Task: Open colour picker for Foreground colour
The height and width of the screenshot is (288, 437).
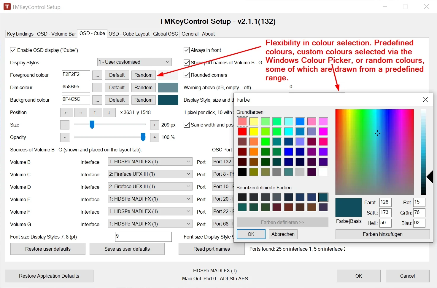Action: [97, 75]
